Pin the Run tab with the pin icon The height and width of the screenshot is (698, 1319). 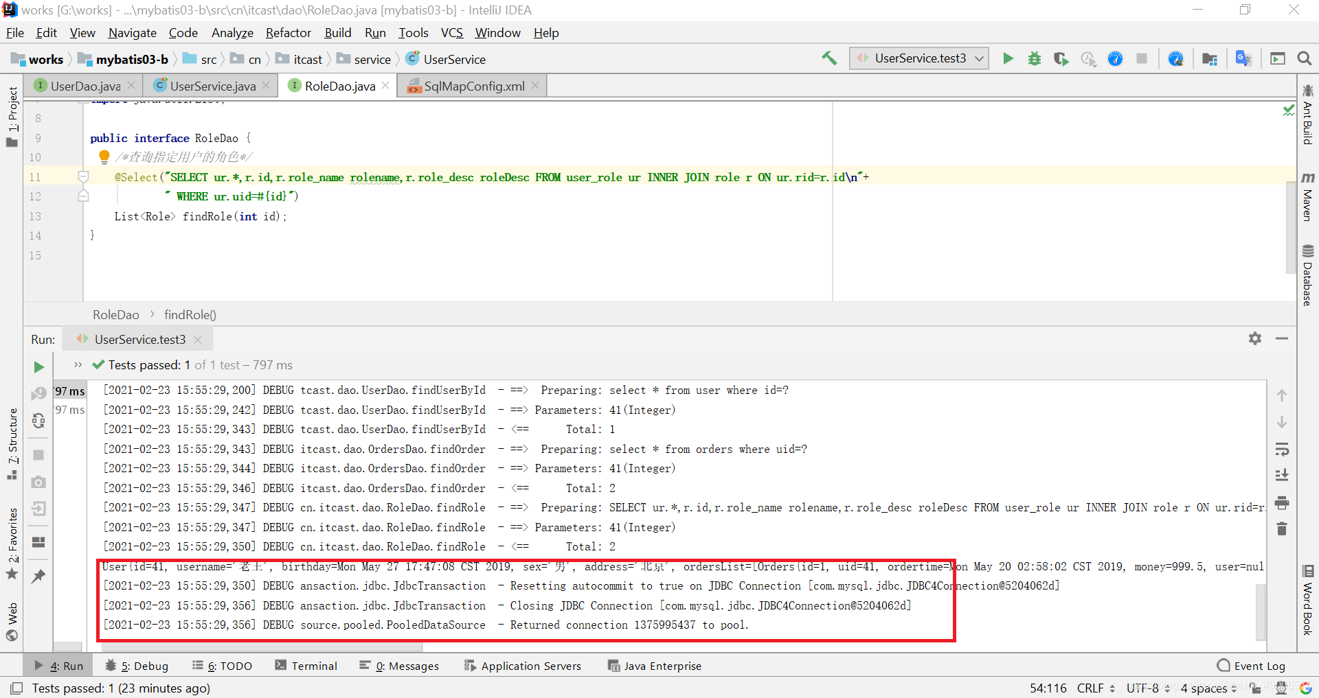point(38,576)
